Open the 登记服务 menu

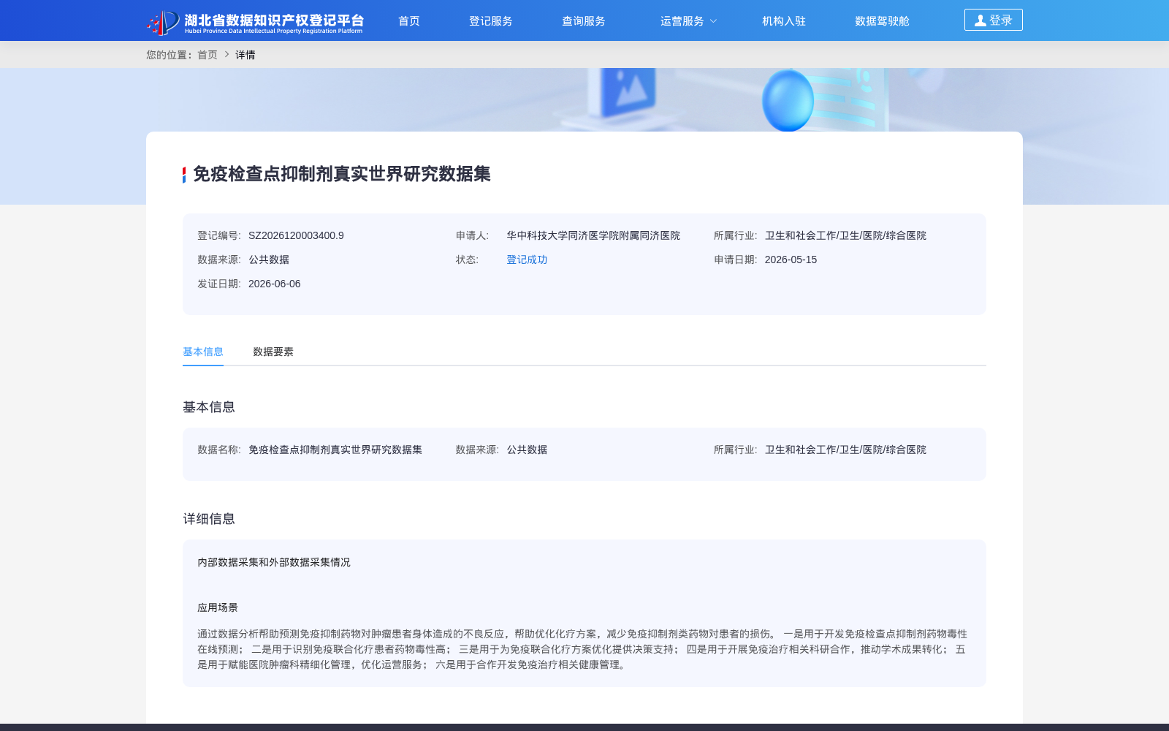pyautogui.click(x=491, y=21)
